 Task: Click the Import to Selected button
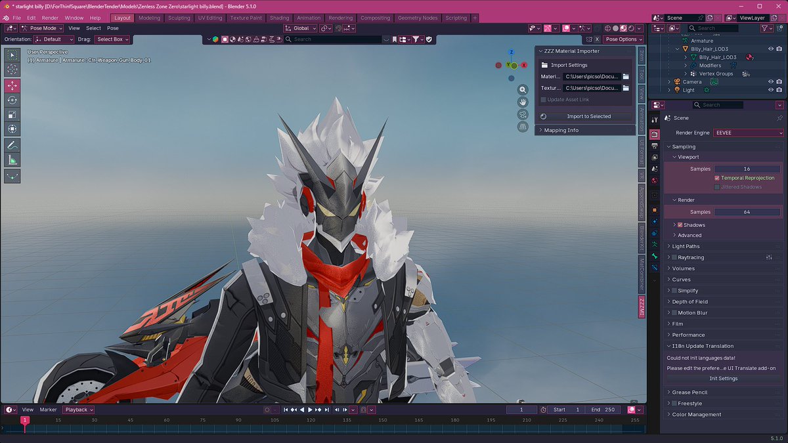(x=584, y=116)
